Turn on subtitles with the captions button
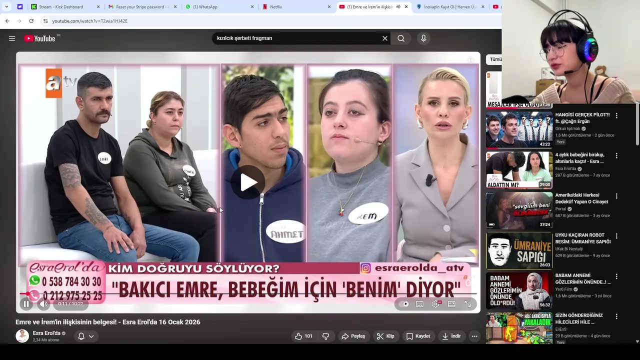The image size is (640, 360). pyautogui.click(x=420, y=304)
